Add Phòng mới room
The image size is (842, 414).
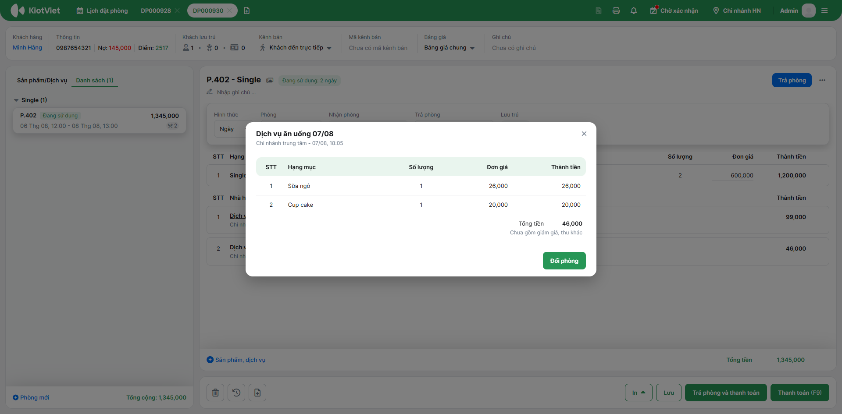[31, 397]
